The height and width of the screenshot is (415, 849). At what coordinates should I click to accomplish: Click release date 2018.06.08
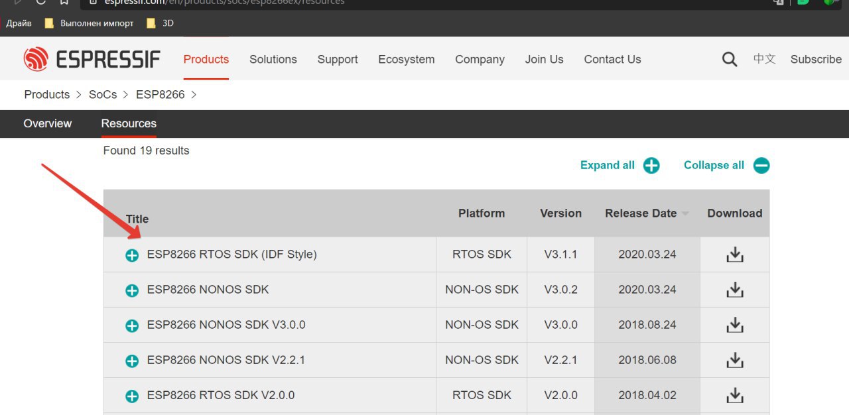647,360
